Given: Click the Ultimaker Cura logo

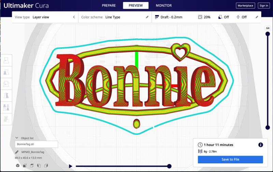Looking at the screenshot, I should (26, 5).
